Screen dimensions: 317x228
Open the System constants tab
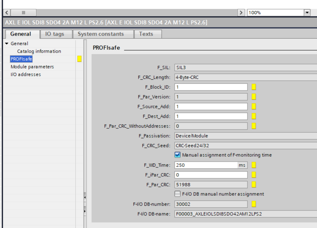tap(103, 34)
